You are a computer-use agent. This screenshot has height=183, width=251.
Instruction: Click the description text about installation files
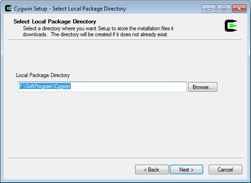(x=98, y=32)
